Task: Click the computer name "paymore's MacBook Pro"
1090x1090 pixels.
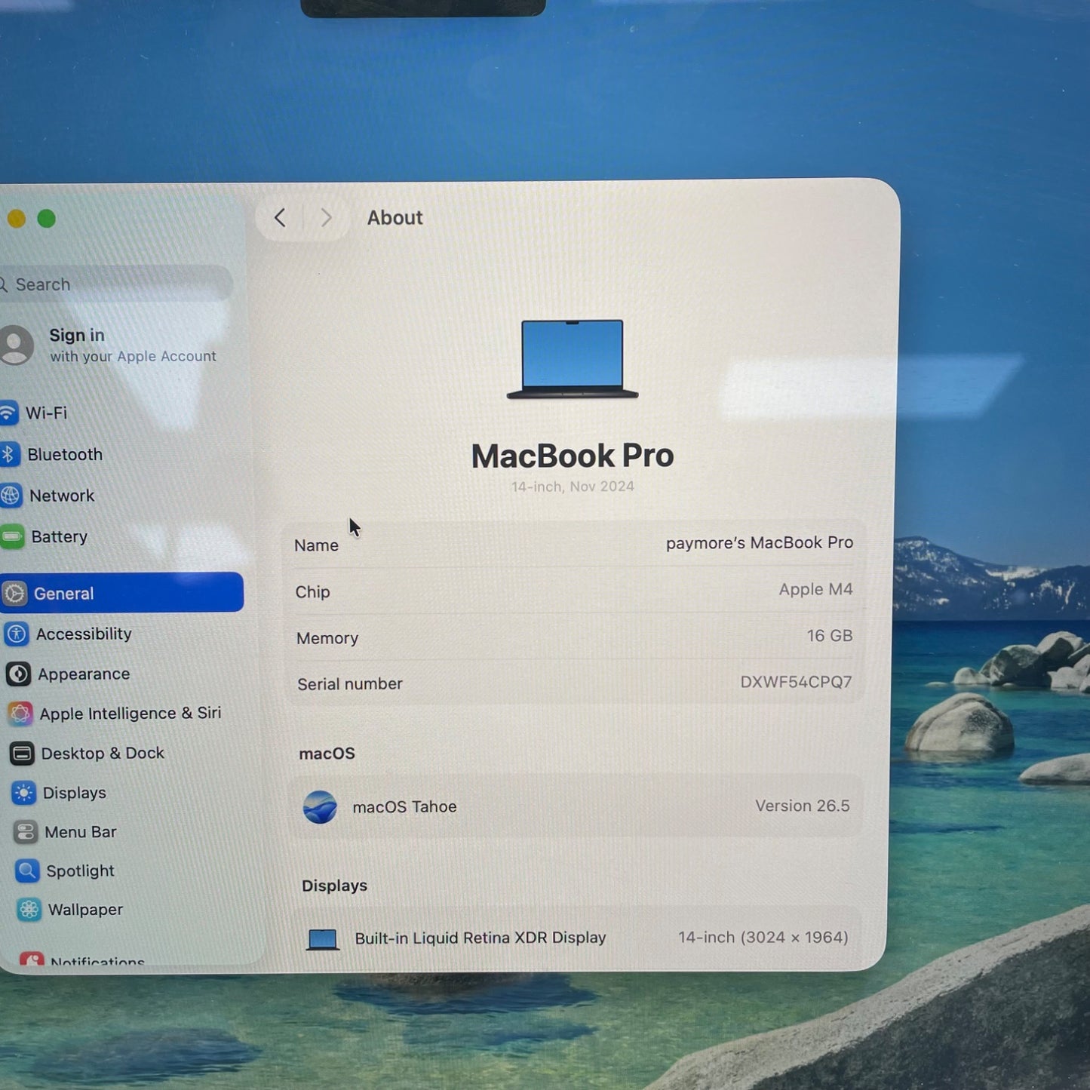Action: (x=760, y=543)
